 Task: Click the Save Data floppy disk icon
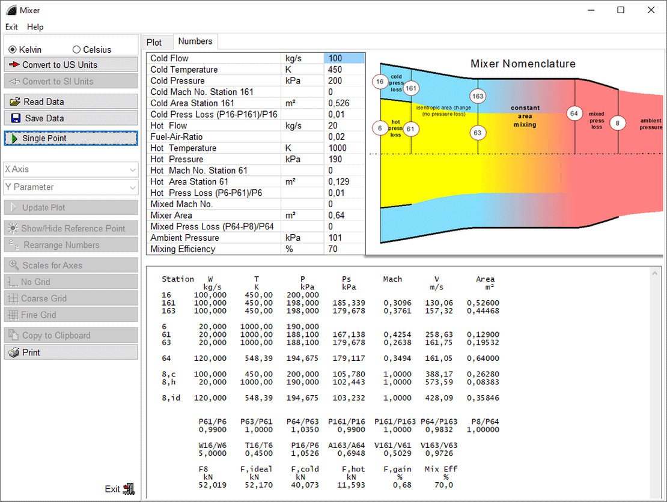[16, 118]
